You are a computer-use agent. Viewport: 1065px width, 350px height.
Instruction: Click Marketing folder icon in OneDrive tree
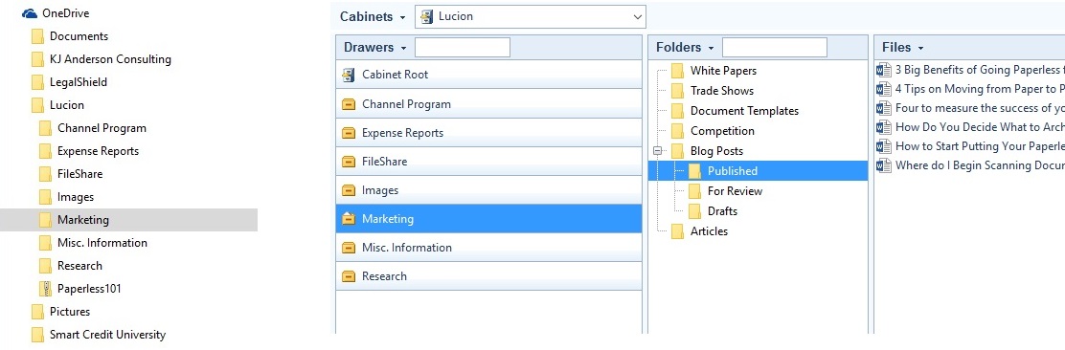[x=46, y=221]
